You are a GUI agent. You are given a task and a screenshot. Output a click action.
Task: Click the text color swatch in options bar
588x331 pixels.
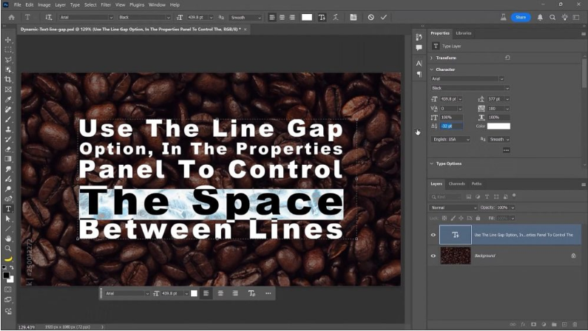[307, 17]
